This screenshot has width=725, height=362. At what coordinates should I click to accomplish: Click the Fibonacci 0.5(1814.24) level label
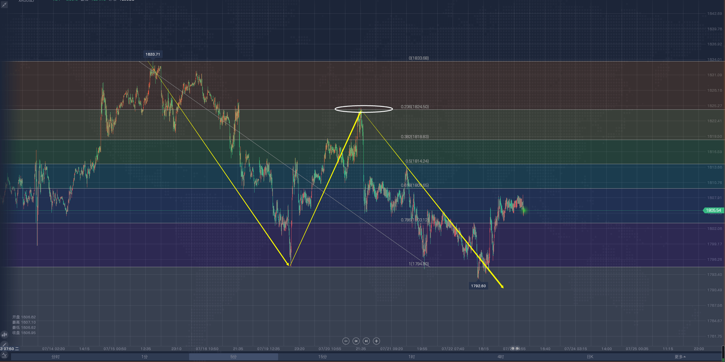pos(417,161)
